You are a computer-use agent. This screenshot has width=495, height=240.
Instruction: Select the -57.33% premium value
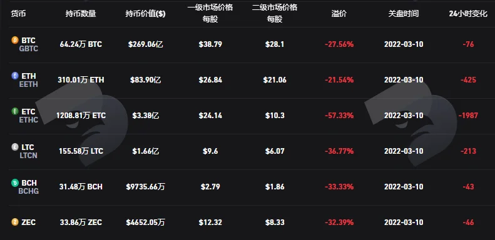(339, 116)
